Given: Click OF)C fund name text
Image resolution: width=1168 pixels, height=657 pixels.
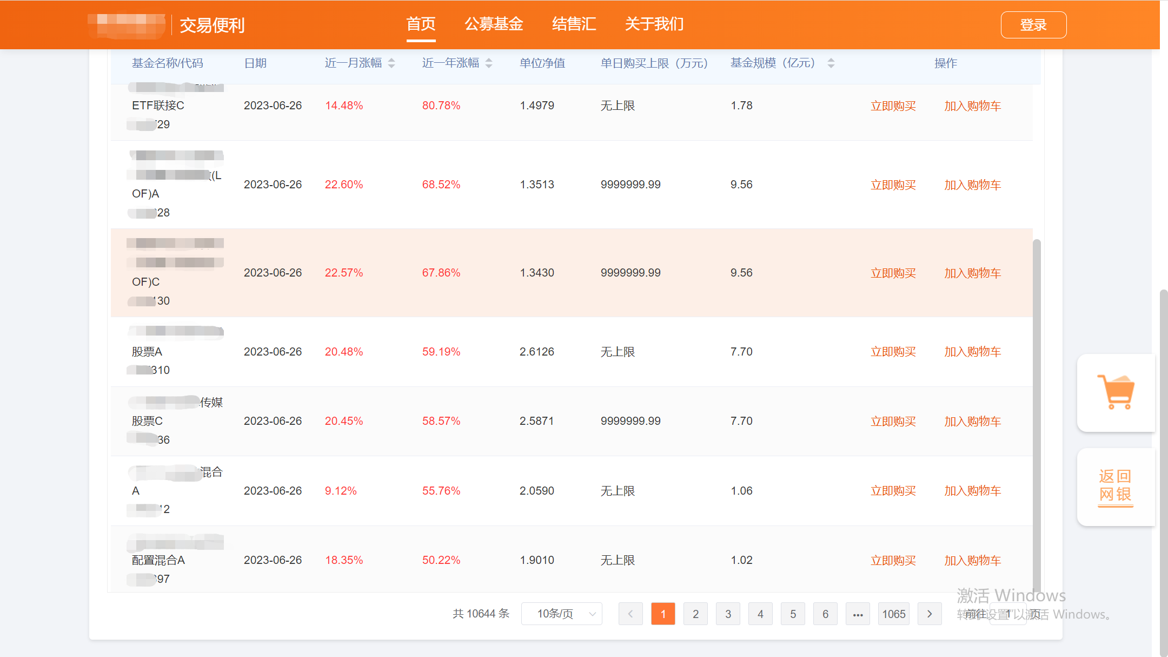Looking at the screenshot, I should point(145,282).
